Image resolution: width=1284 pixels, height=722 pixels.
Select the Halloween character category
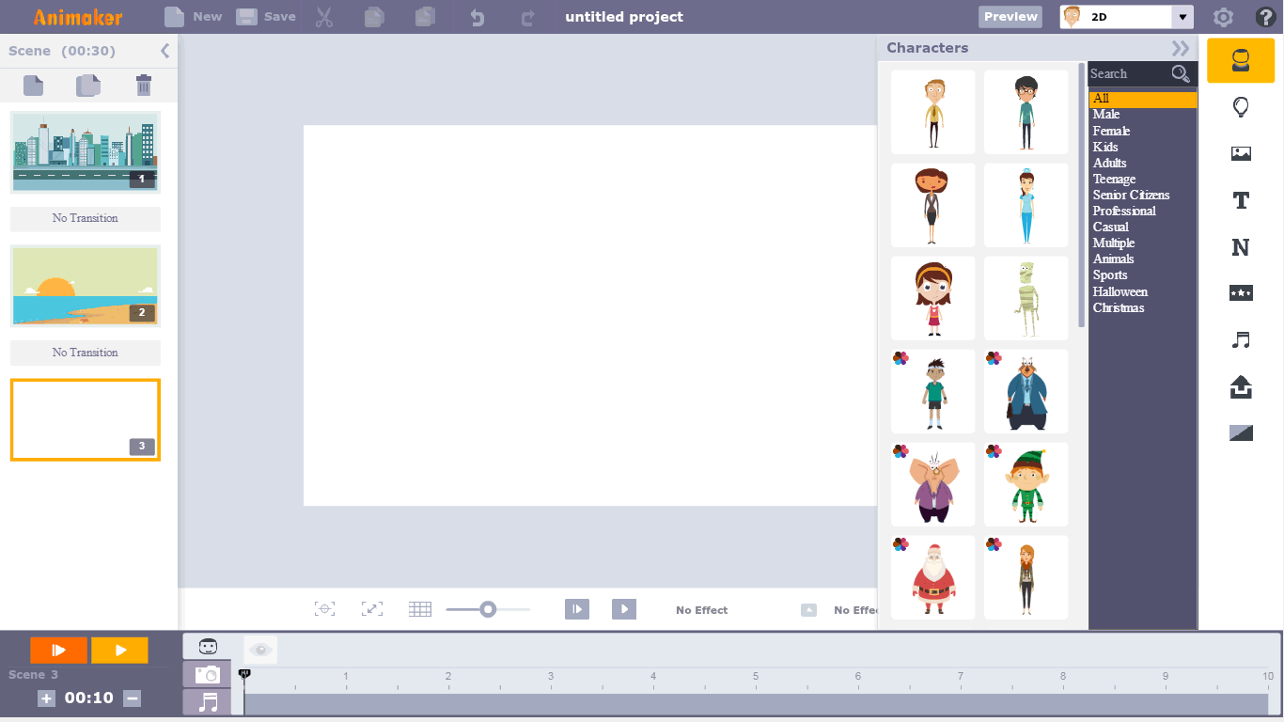(1120, 291)
